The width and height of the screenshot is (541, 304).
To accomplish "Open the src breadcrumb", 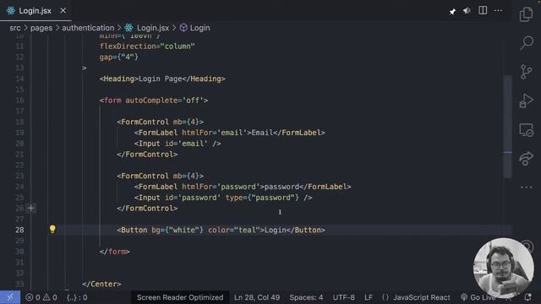I will [15, 28].
